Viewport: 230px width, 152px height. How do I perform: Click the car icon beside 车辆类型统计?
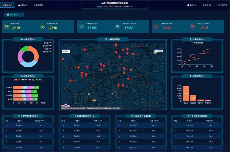coord(22,39)
